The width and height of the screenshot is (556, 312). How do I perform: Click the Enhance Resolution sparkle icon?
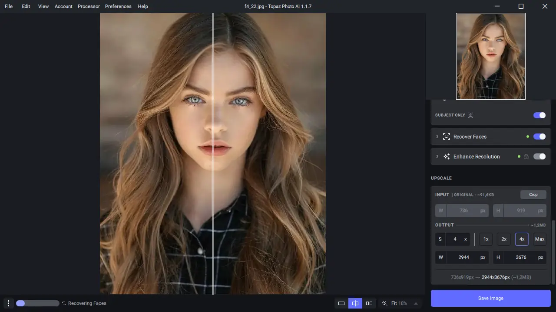click(x=447, y=156)
